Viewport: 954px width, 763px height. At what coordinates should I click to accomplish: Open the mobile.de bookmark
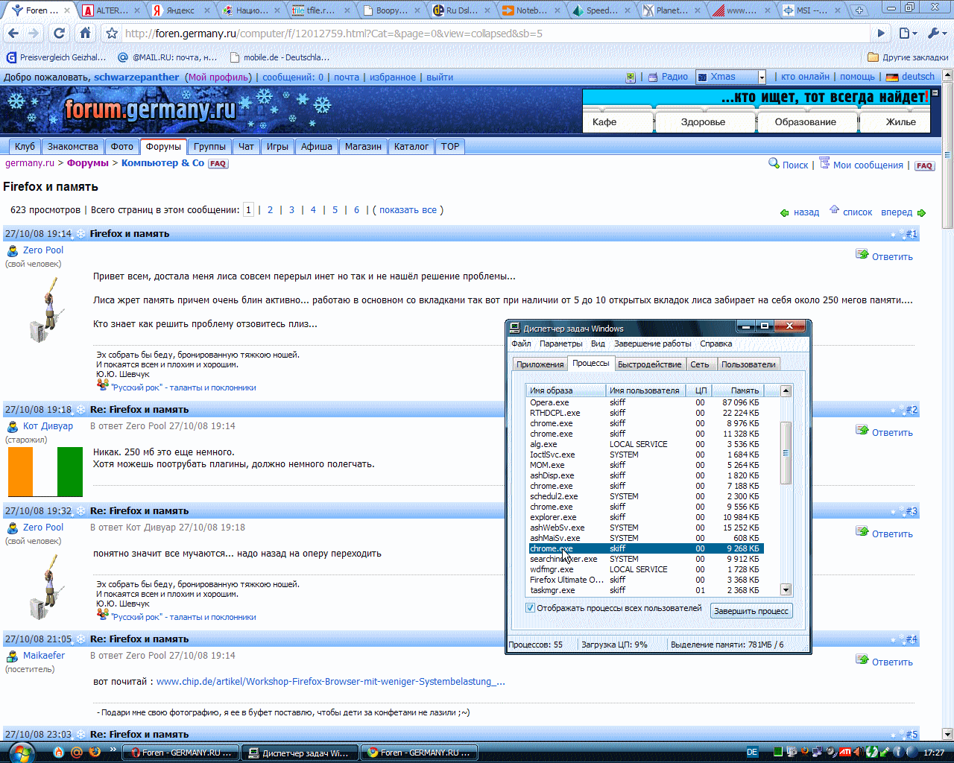[x=280, y=57]
